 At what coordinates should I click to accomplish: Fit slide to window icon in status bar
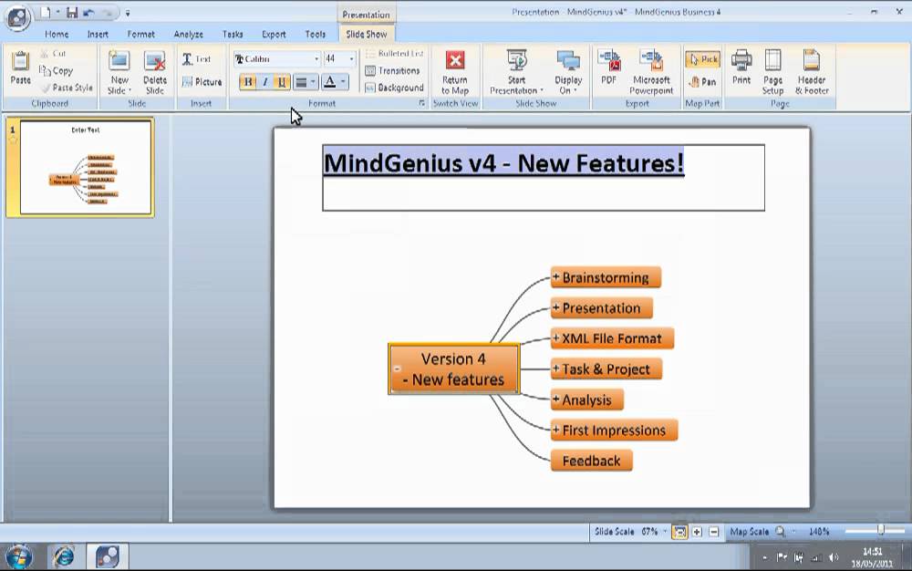point(679,532)
